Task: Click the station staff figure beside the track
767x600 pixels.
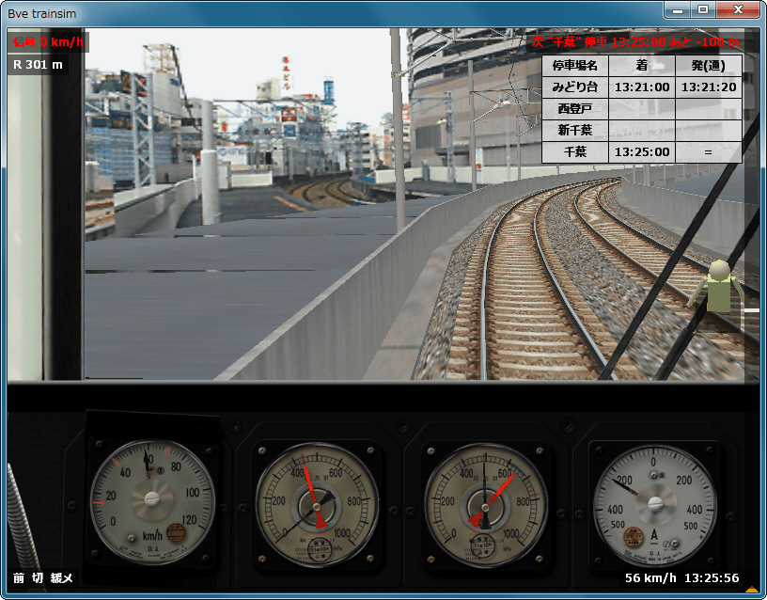Action: tap(719, 287)
